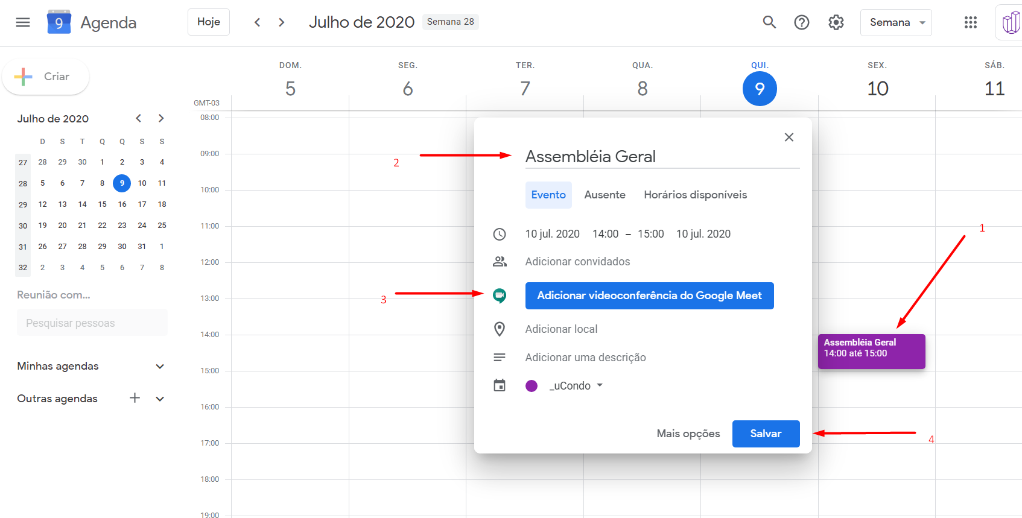Pick day 15 in mini calendar

103,204
